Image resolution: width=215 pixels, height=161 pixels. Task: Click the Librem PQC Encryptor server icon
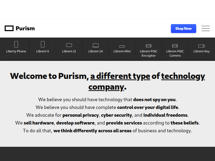pos(149,46)
